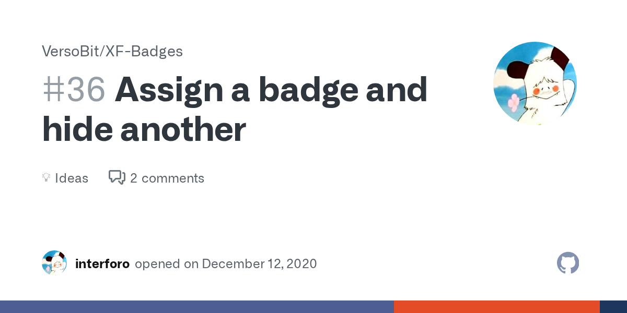The image size is (627, 313).
Task: Click the title line "Assign a badge and"
Action: click(x=271, y=89)
